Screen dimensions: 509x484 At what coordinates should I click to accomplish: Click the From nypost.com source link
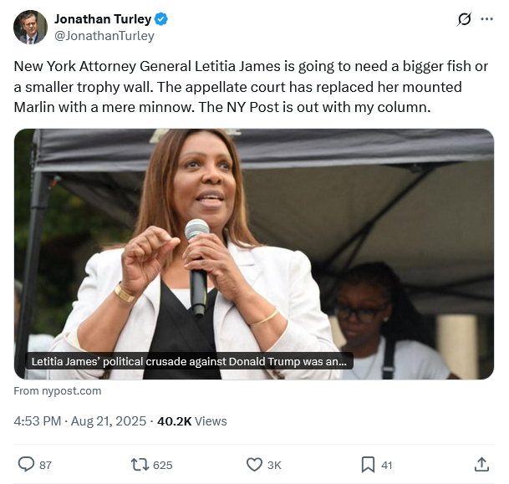pos(58,391)
